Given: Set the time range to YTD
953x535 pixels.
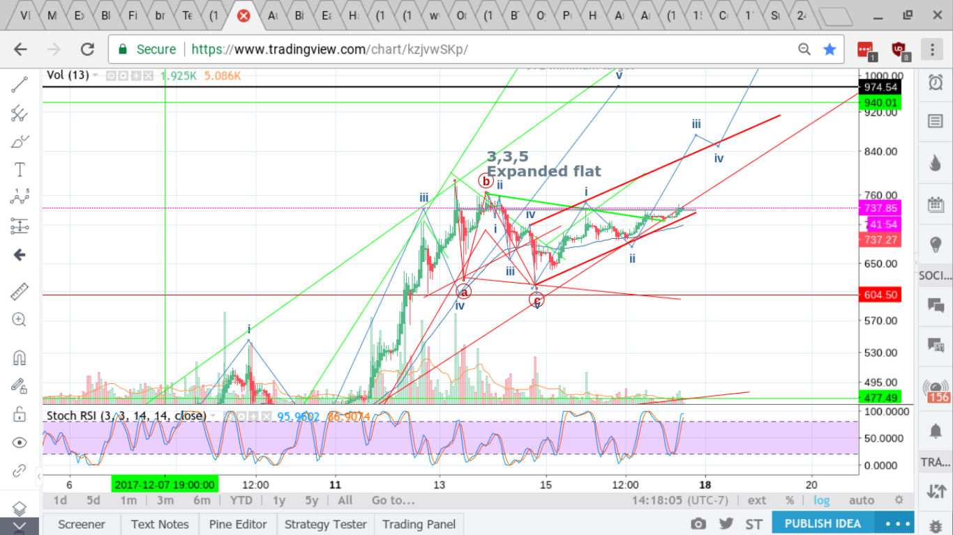Looking at the screenshot, I should coord(241,500).
